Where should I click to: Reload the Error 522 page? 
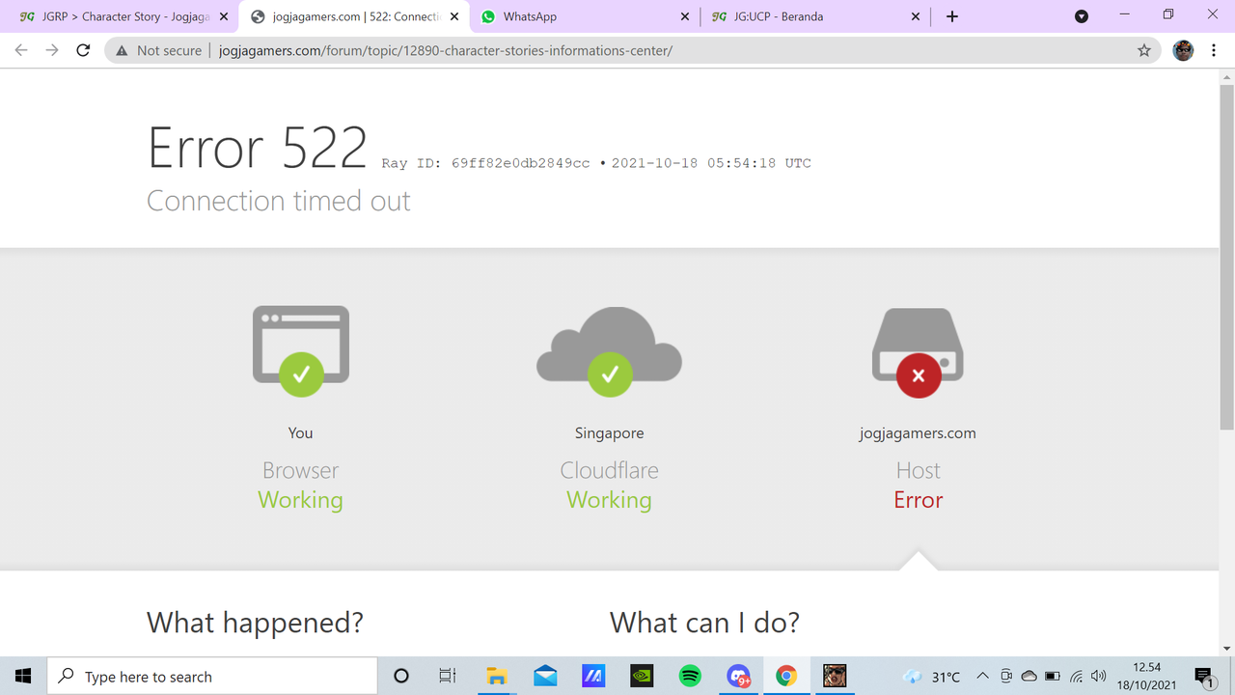(83, 50)
